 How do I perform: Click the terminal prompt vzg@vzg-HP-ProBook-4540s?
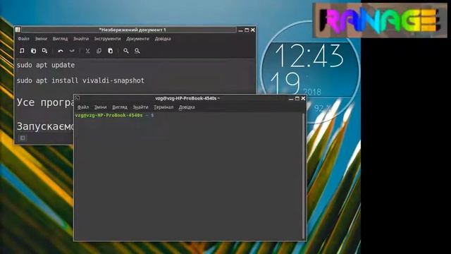point(109,115)
